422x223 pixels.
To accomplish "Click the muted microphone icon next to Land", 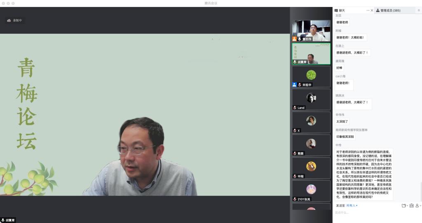I will 295,108.
